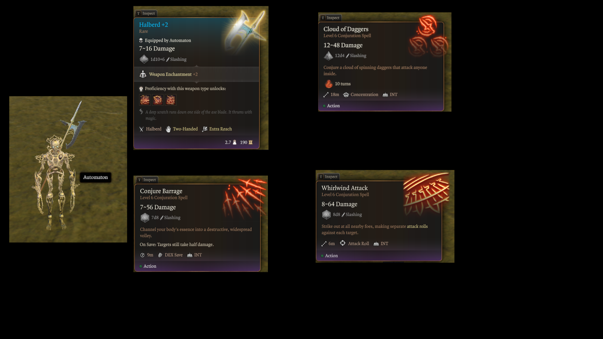
Task: Click the Halberd +2 Inspect tab
Action: pyautogui.click(x=146, y=13)
